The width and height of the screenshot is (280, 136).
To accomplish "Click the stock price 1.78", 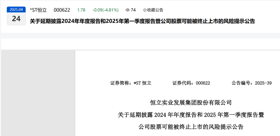I will pos(81,10).
